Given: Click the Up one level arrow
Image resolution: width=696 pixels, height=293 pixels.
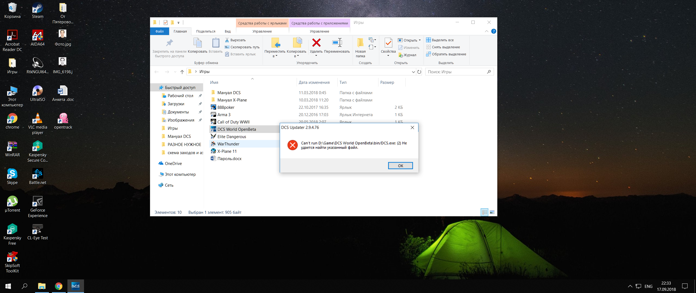Looking at the screenshot, I should [182, 72].
